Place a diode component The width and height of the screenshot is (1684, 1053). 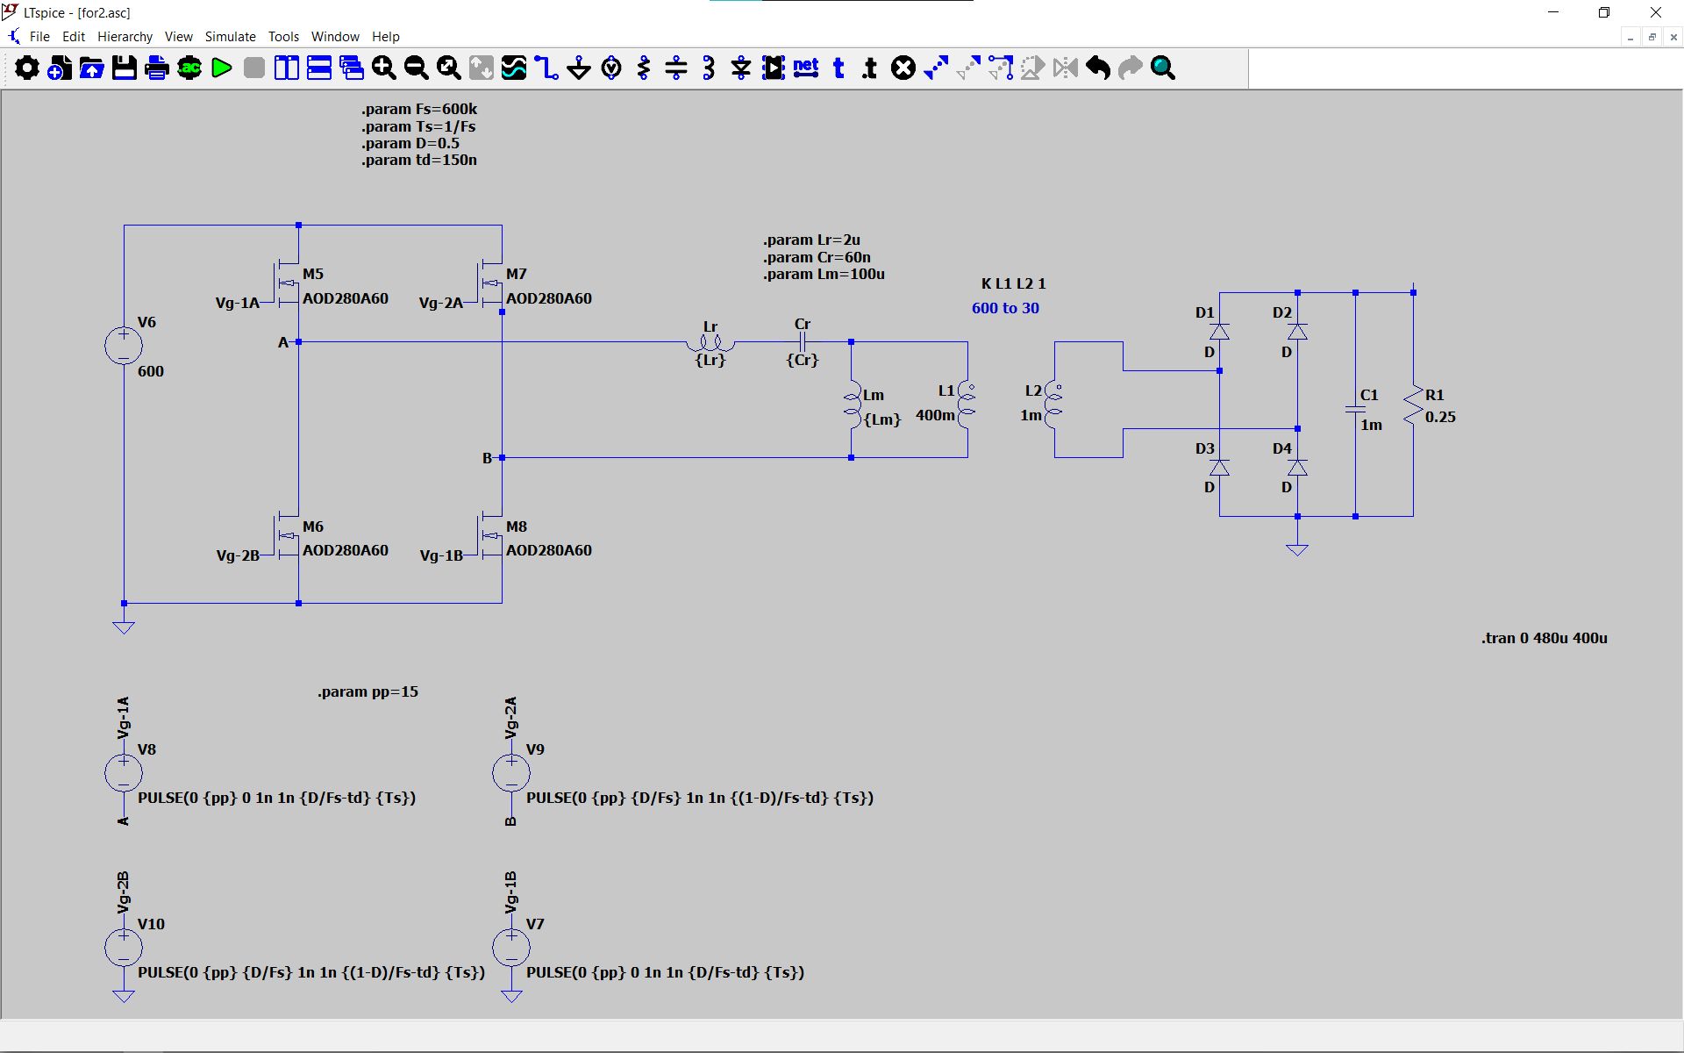click(741, 68)
